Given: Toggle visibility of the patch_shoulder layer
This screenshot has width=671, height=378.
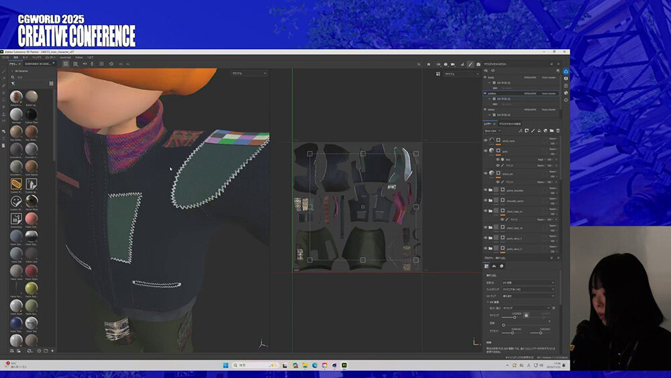Looking at the screenshot, I should [486, 190].
